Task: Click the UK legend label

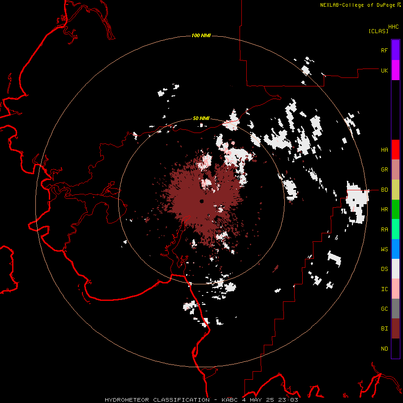Action: point(384,70)
